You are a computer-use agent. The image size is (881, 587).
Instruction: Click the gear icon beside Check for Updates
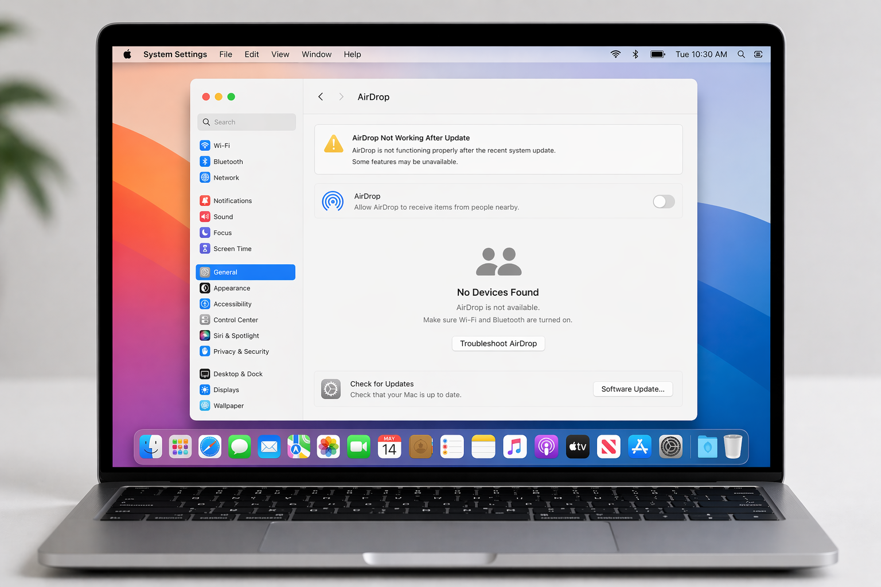tap(331, 389)
